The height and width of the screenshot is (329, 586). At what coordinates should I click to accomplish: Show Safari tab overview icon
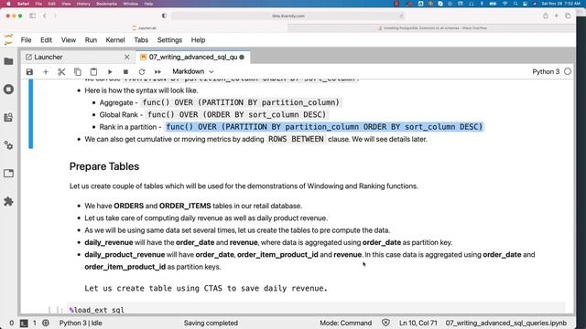[x=568, y=16]
